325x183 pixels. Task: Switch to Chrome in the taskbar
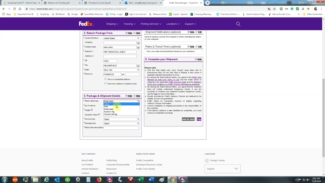pyautogui.click(x=172, y=180)
